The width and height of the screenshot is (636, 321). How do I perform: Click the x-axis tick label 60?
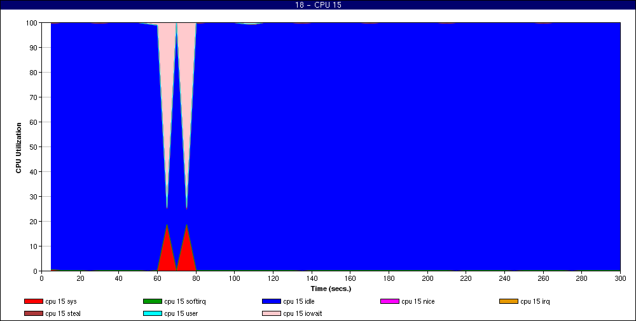[x=157, y=278]
